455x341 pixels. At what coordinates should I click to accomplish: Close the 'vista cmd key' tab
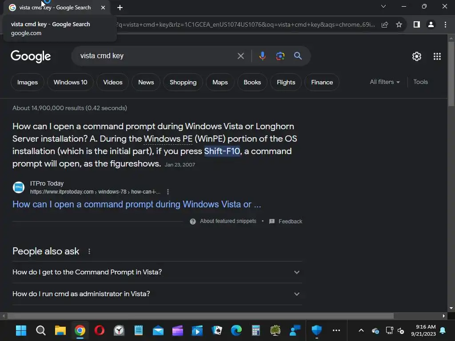pyautogui.click(x=103, y=8)
